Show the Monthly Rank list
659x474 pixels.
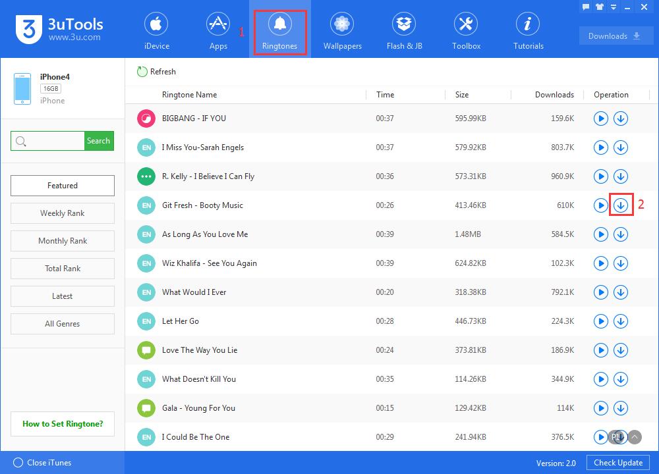[x=63, y=241]
